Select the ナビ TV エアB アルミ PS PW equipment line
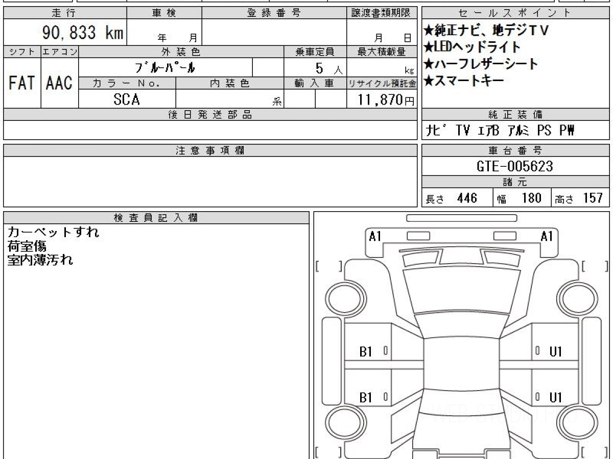Image resolution: width=613 pixels, height=459 pixels. point(501,131)
